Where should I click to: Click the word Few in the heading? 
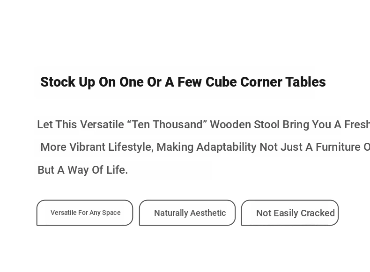190,82
